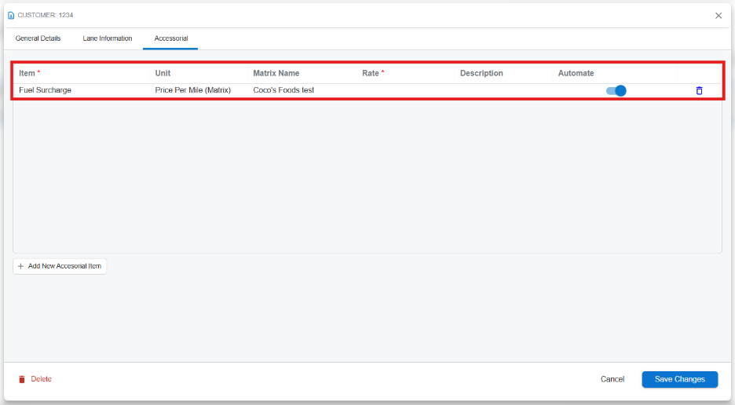Close the customer dialog with X

point(719,16)
